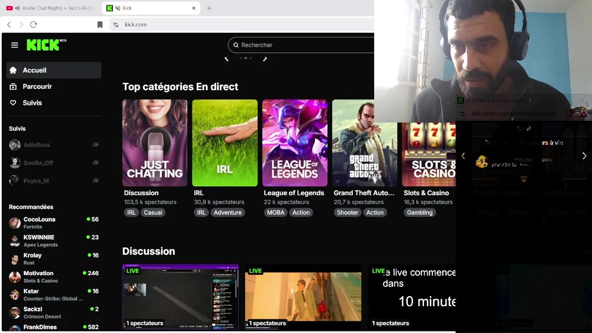This screenshot has height=333, width=592.
Task: Open a new browser tab with plus
Action: tap(209, 8)
